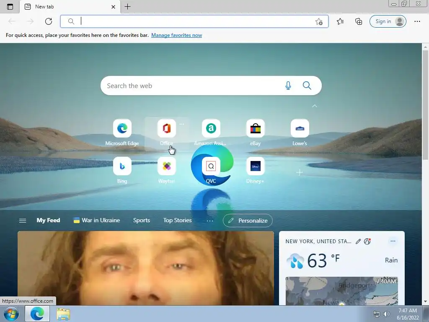Click the volume speaker tray icon
429x322 pixels.
coord(386,314)
